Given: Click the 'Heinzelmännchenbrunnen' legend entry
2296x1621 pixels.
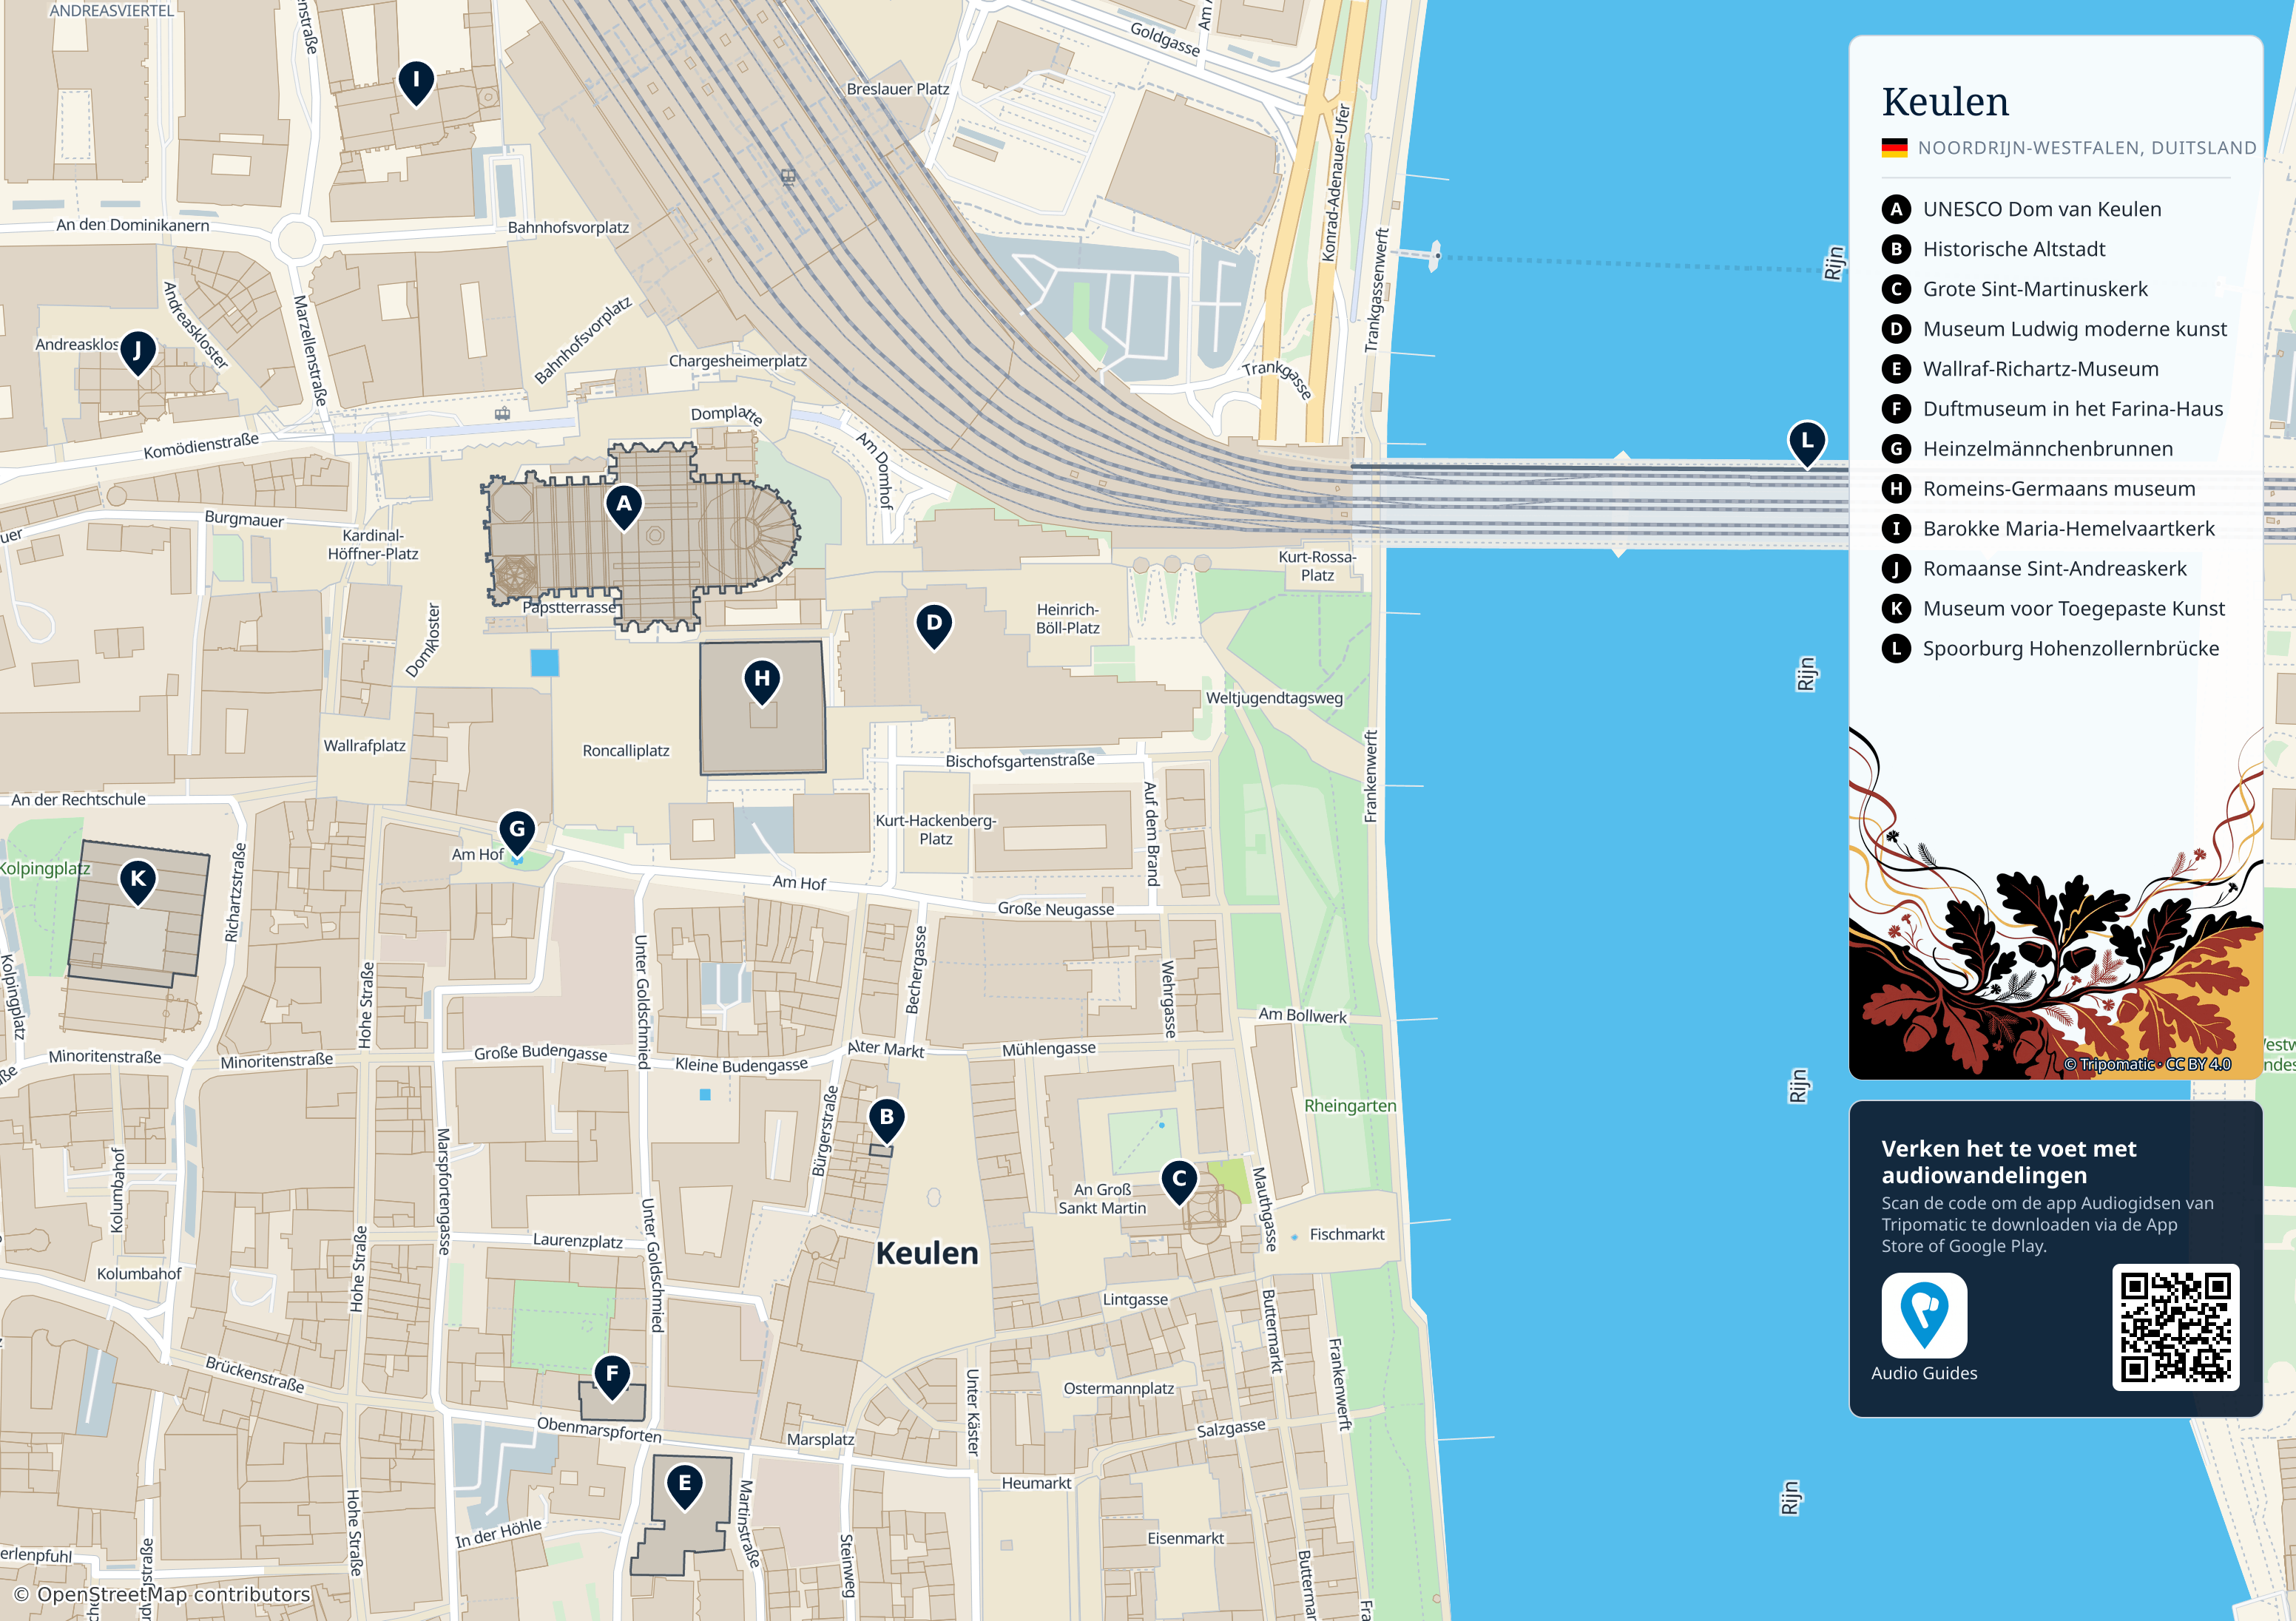Looking at the screenshot, I should coord(2048,449).
